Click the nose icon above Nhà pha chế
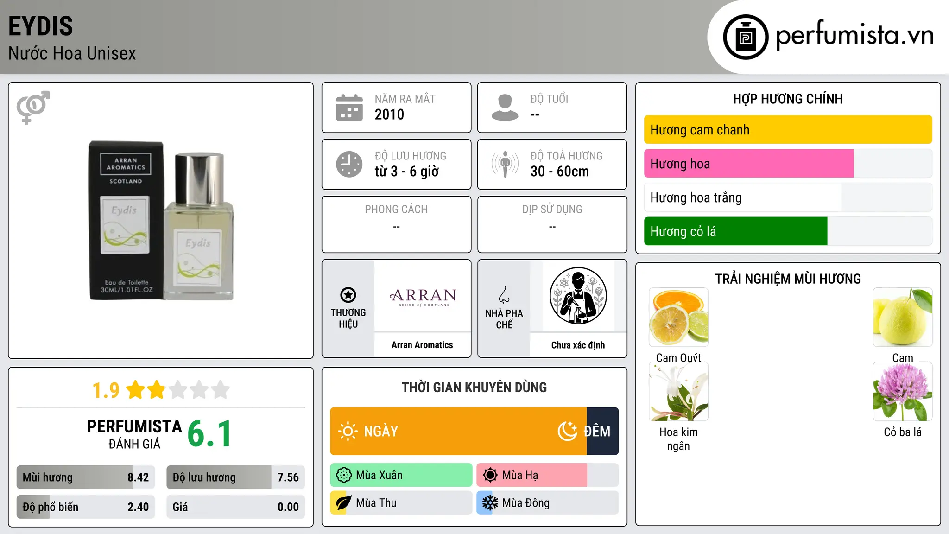 [x=504, y=295]
